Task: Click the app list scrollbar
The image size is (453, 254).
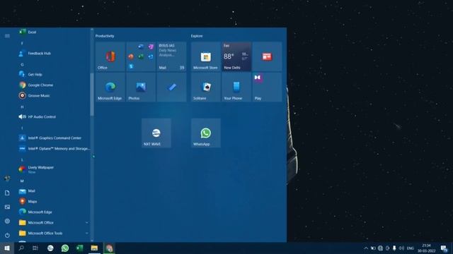Action: (x=92, y=95)
